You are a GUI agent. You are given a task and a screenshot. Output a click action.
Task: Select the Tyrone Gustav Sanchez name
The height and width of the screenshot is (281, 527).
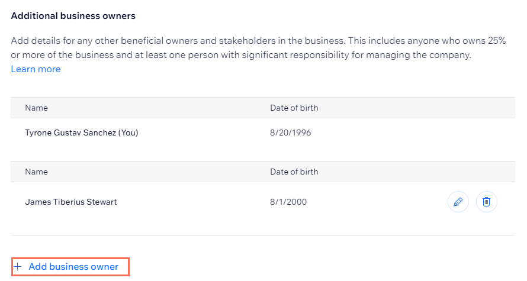click(x=70, y=133)
